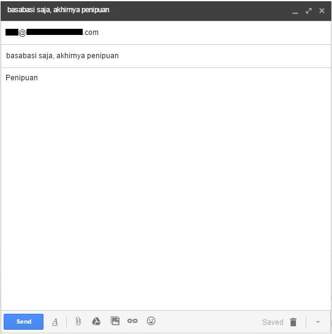Insert a photo into the message
This screenshot has height=334, width=332.
pyautogui.click(x=115, y=321)
